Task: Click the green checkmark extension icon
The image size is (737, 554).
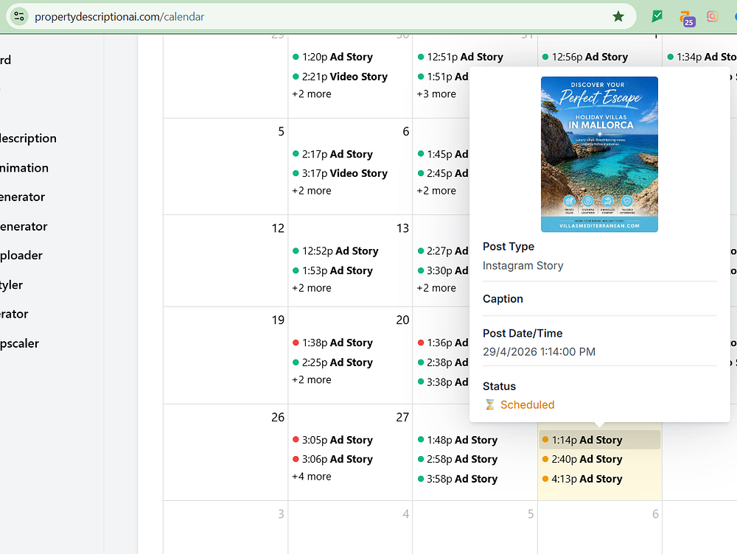Action: [657, 16]
